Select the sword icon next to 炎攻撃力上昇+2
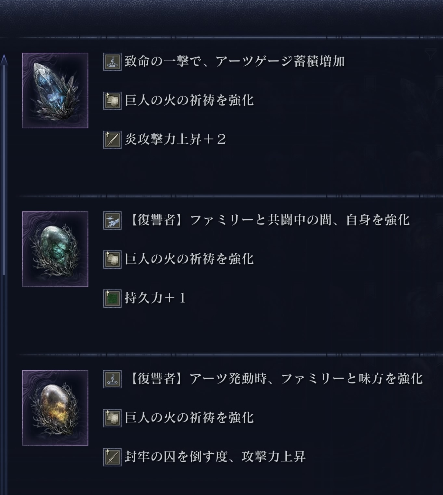Viewport: 443px width, 495px height. tap(112, 140)
